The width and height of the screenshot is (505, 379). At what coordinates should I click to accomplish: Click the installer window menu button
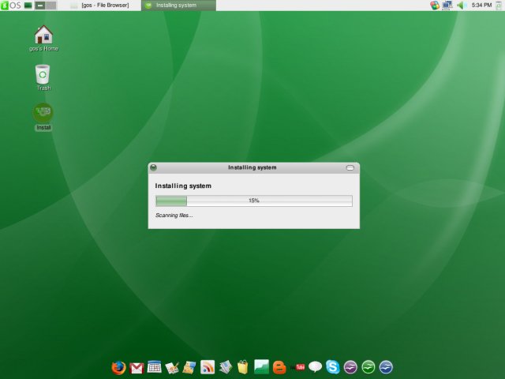[154, 167]
